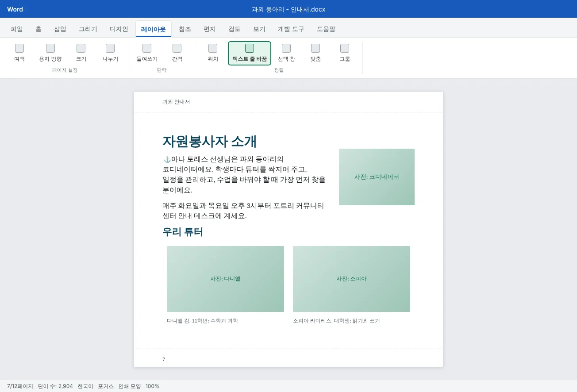The height and width of the screenshot is (392, 577).
Task: Select the anchor icon before 아나 토레스
Action: tap(167, 159)
